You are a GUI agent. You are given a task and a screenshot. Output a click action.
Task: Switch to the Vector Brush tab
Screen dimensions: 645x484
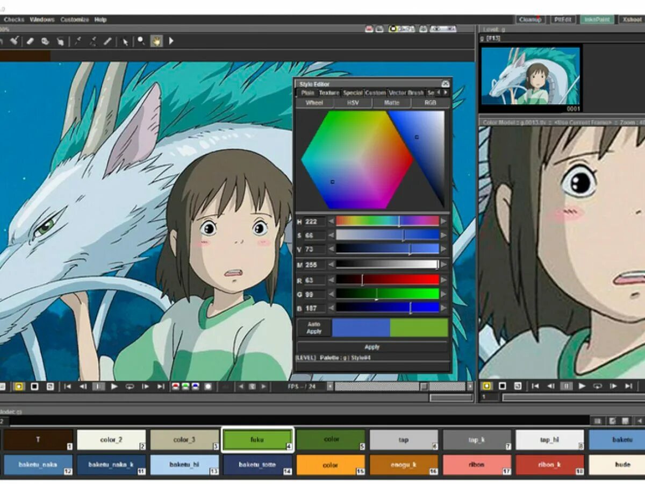tap(406, 93)
